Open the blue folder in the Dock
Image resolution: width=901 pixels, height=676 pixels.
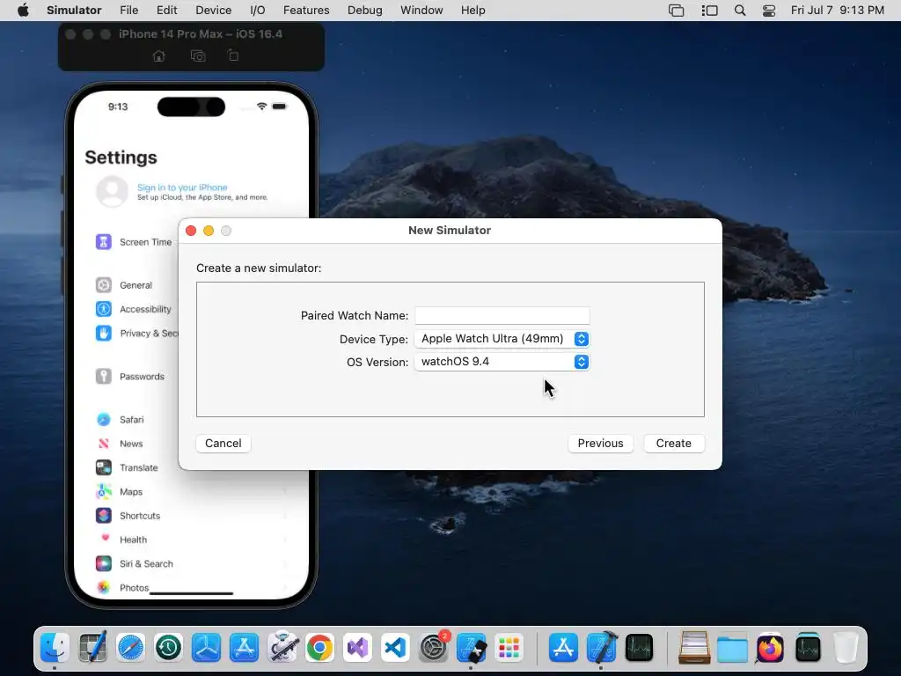(x=732, y=648)
